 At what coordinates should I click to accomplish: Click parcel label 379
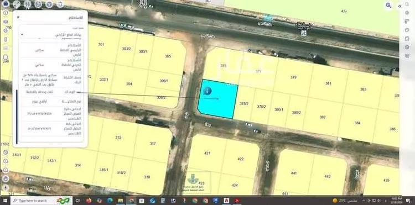pos(293,77)
